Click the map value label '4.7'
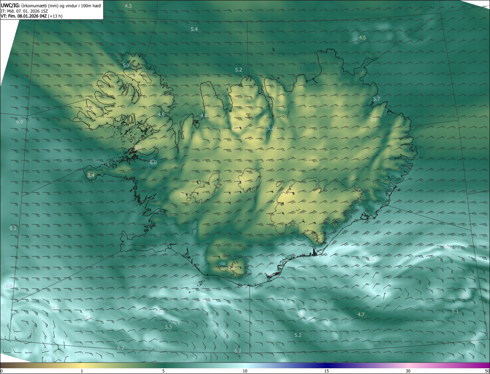490x374 pixels. tap(361, 314)
